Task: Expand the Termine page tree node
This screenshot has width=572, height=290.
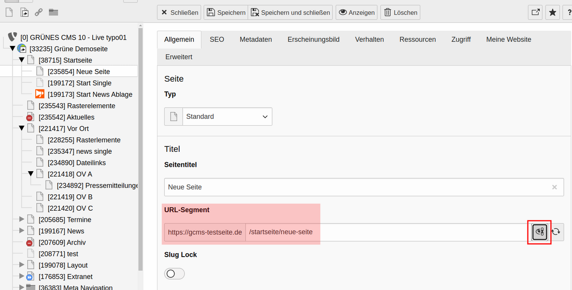Action: pyautogui.click(x=22, y=219)
